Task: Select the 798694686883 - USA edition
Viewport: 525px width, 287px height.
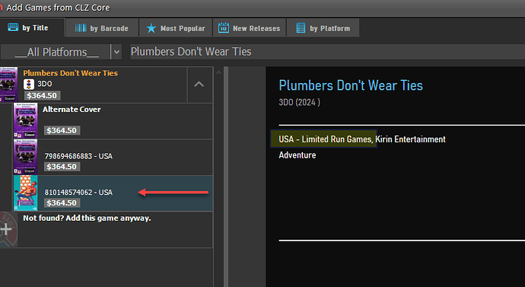Action: [113, 157]
